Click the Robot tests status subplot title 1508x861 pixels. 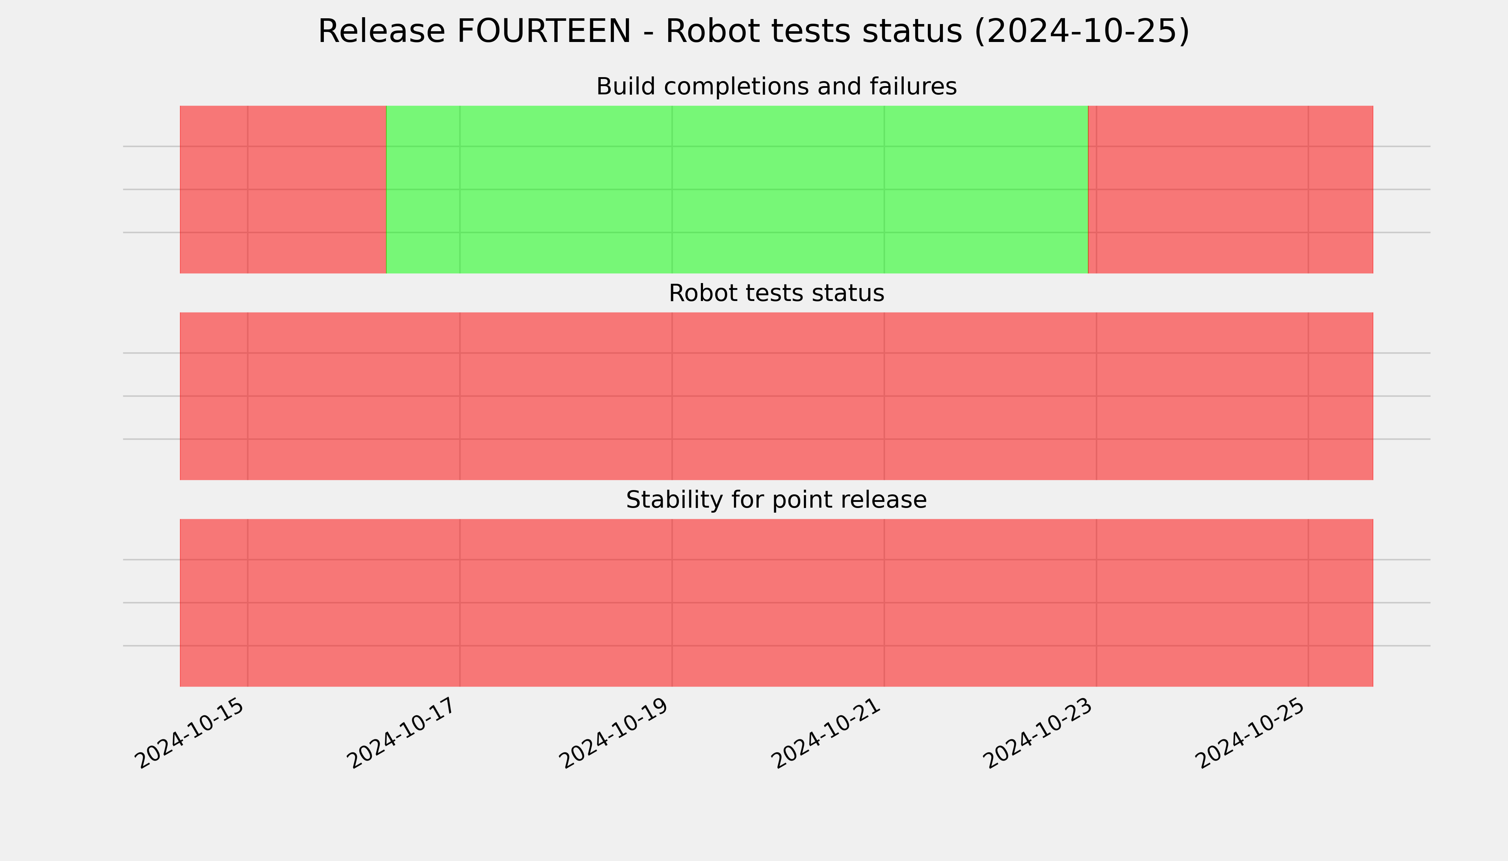click(x=776, y=293)
